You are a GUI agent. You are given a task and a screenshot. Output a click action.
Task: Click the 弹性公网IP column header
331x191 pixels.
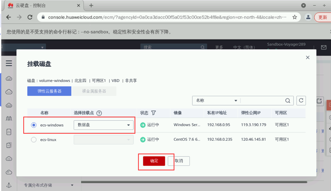[251, 113]
